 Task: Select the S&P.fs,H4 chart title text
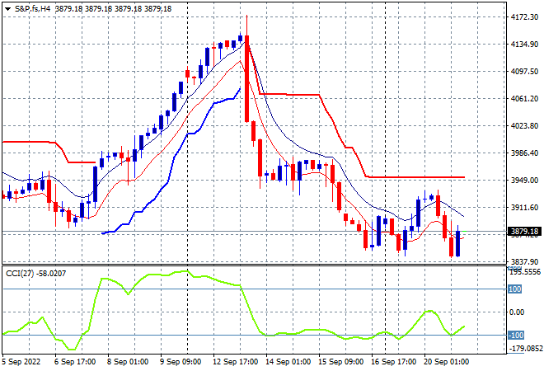click(32, 9)
